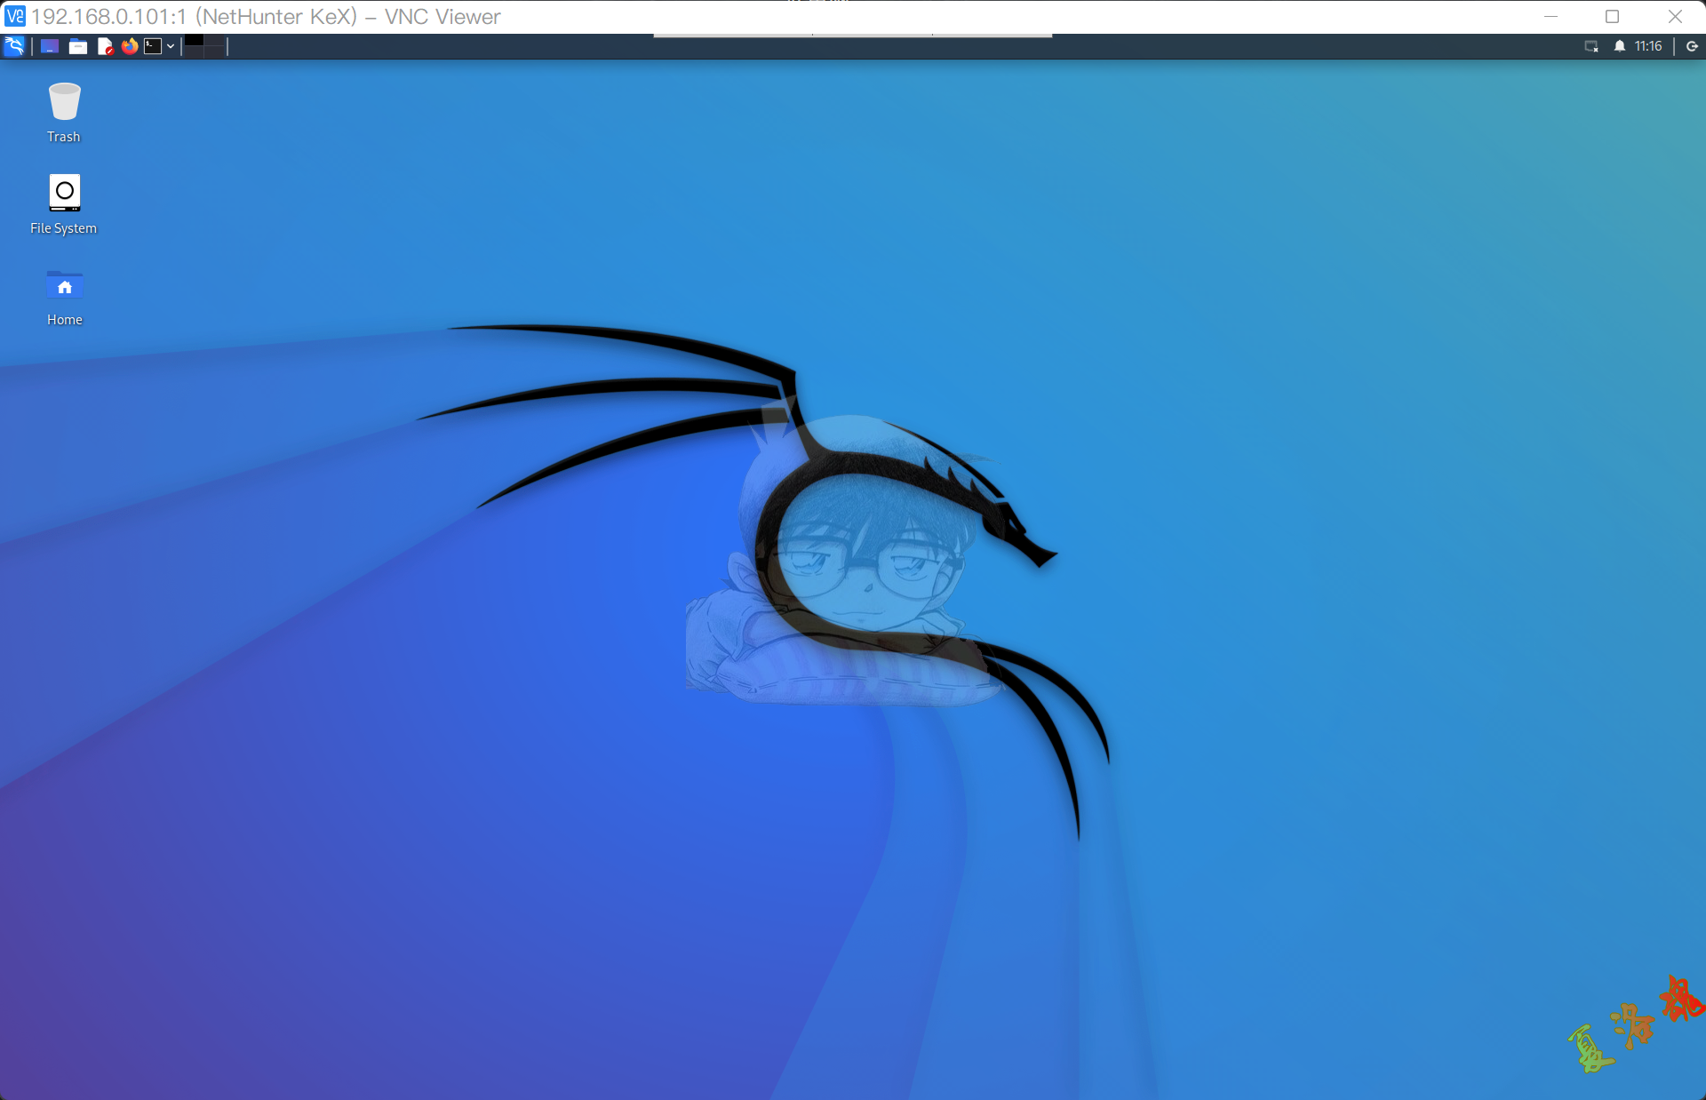Click the 11:16 panel clock
Image resolution: width=1706 pixels, height=1100 pixels.
tap(1647, 46)
